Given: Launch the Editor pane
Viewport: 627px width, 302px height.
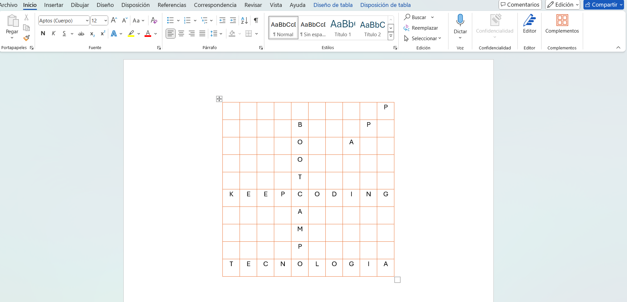Looking at the screenshot, I should click(529, 25).
